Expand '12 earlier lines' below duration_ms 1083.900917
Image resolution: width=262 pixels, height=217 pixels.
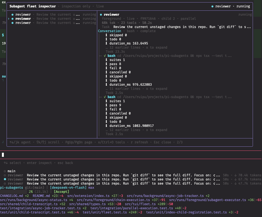[136, 130]
